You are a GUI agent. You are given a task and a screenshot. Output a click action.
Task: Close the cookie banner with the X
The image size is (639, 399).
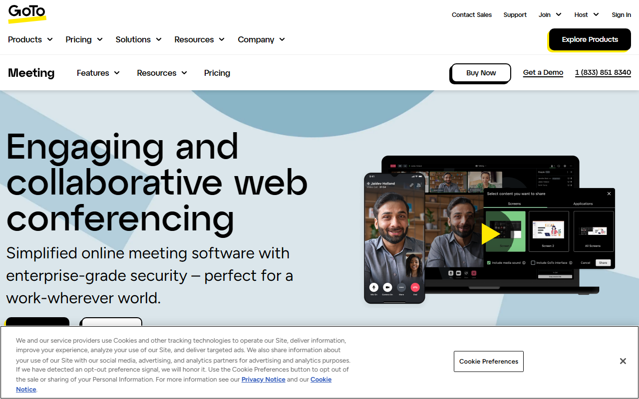(623, 361)
